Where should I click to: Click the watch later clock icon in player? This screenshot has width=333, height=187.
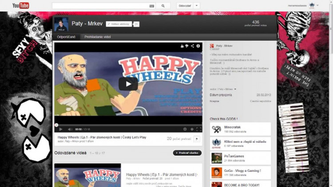tap(192, 129)
